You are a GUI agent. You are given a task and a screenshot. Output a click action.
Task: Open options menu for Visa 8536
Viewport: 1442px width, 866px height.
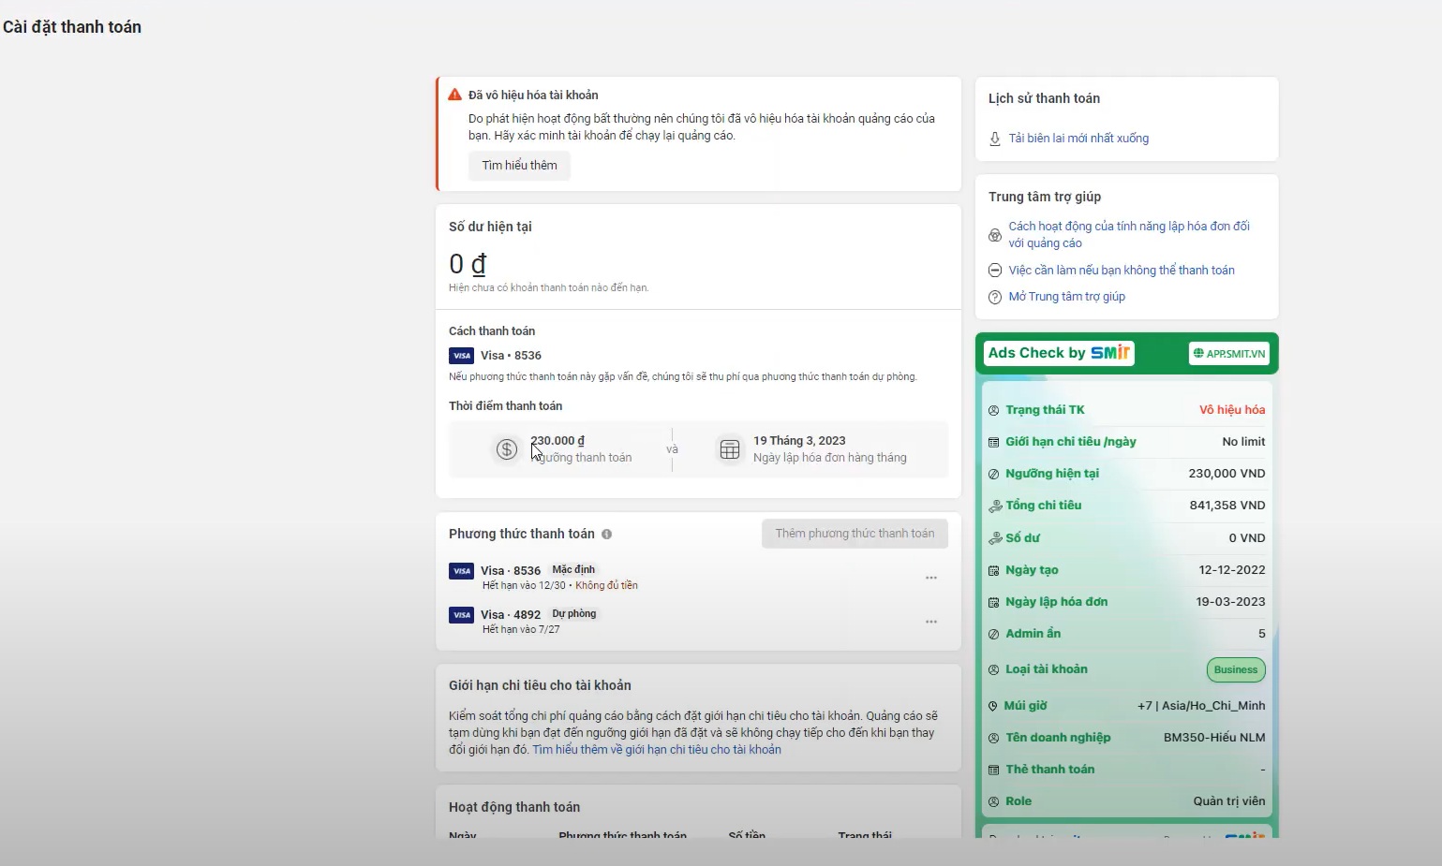tap(930, 578)
